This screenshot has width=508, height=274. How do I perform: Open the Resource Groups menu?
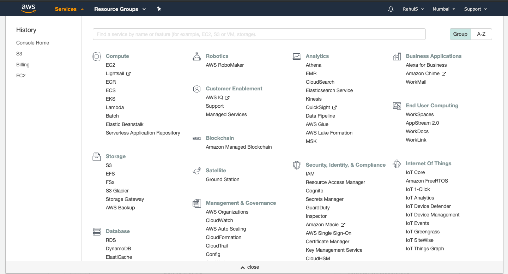click(x=117, y=9)
